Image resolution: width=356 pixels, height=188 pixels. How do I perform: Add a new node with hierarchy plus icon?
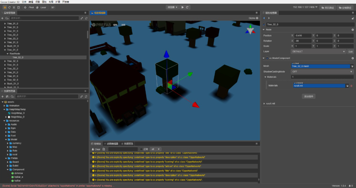[3, 18]
